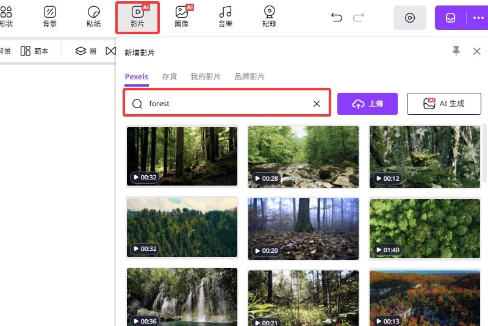Click the purple save button
Screen dimensions: 488x326
click(x=450, y=18)
